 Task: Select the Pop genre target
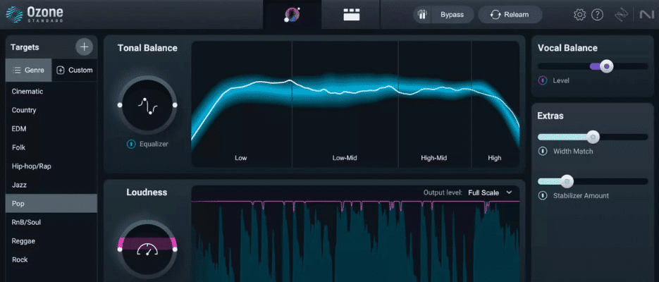click(51, 204)
